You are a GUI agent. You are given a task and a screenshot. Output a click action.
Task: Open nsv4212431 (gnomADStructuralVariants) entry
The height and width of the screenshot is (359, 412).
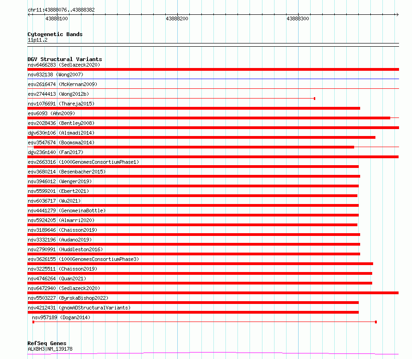[79, 308]
